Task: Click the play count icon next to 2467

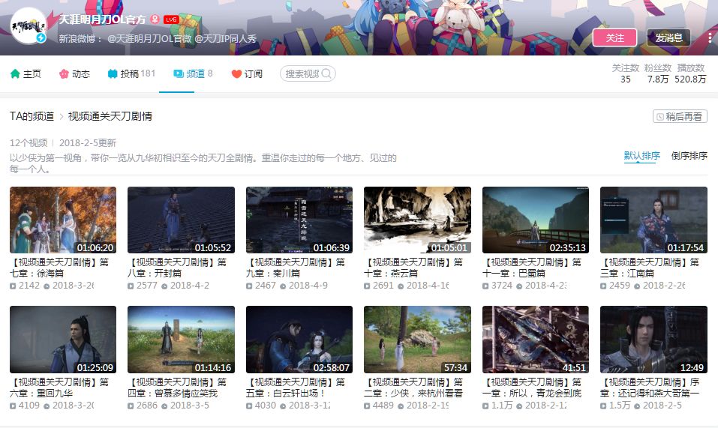Action: click(x=249, y=286)
